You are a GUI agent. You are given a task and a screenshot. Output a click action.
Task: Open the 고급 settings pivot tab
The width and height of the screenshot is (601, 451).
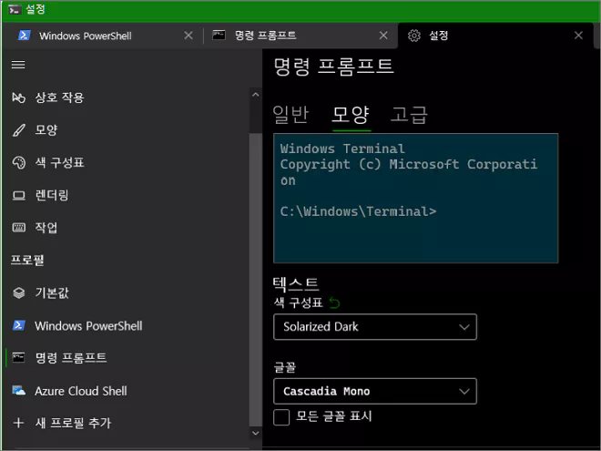pos(409,114)
